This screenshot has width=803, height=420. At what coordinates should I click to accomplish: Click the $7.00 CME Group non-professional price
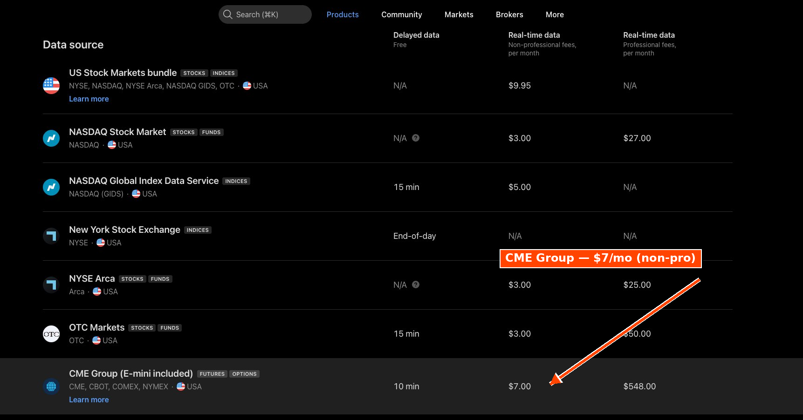[520, 386]
